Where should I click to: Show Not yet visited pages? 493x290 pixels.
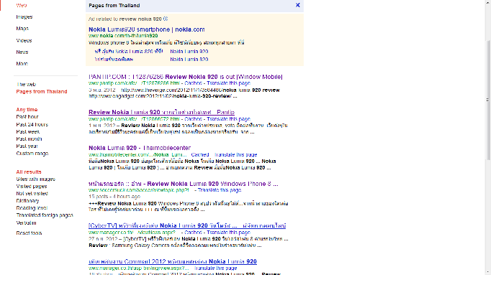(x=32, y=193)
